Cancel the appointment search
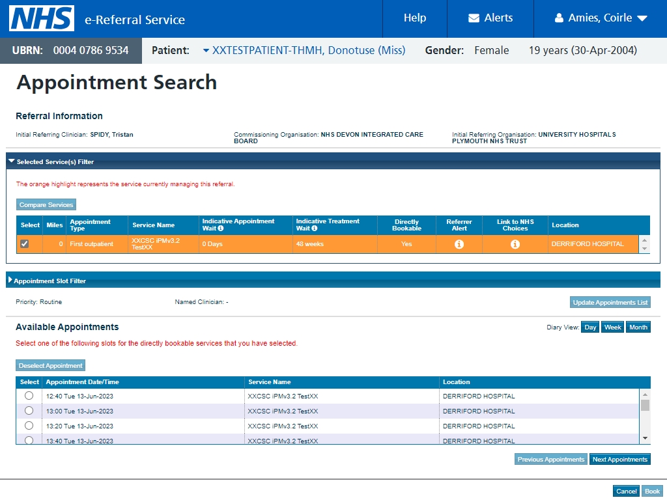Image resolution: width=667 pixels, height=500 pixels. tap(626, 491)
